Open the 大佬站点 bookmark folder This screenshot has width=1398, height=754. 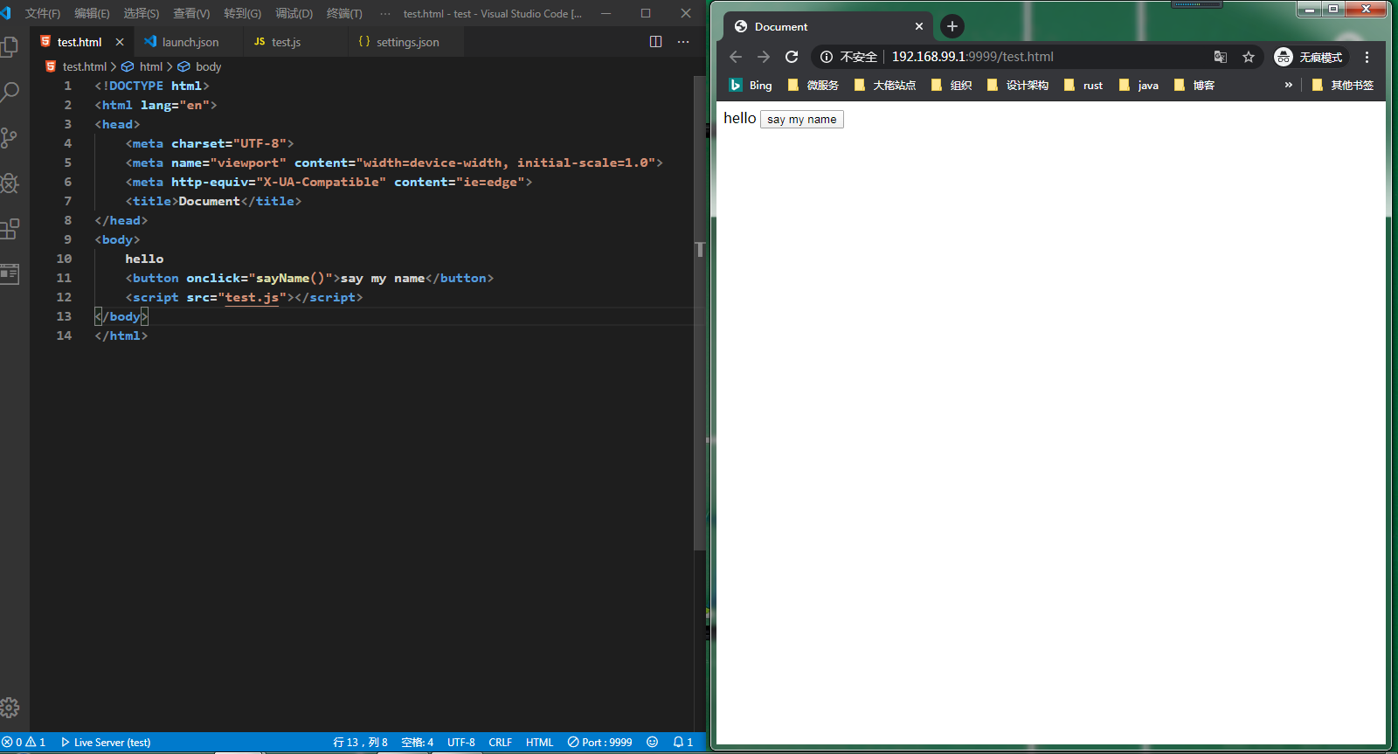click(x=885, y=85)
